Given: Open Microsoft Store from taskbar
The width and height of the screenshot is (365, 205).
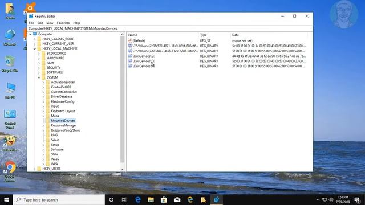Looking at the screenshot, I should [x=164, y=200].
